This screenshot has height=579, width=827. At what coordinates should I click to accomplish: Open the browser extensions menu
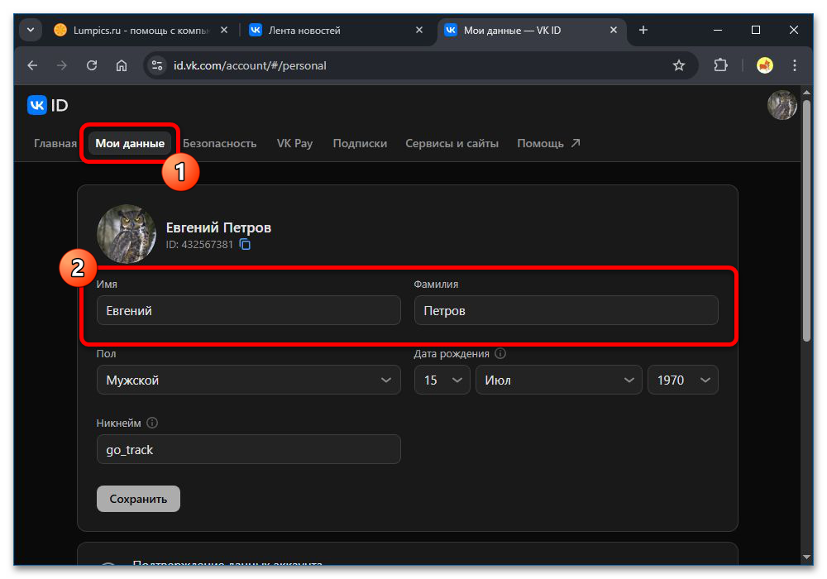(x=720, y=65)
